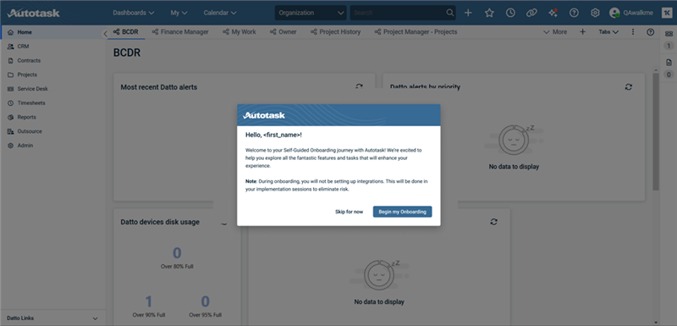Open the Calendar menu
The width and height of the screenshot is (677, 326).
[x=220, y=13]
